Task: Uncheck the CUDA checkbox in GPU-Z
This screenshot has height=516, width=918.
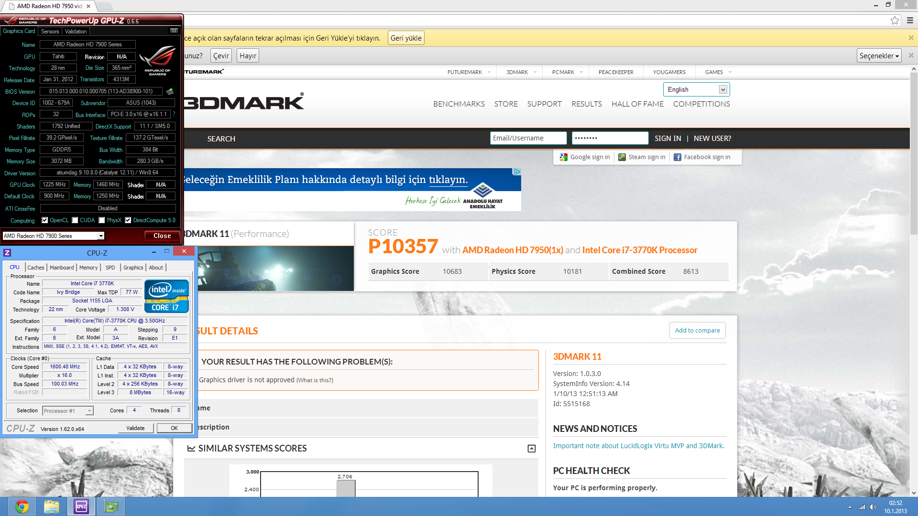Action: point(75,220)
